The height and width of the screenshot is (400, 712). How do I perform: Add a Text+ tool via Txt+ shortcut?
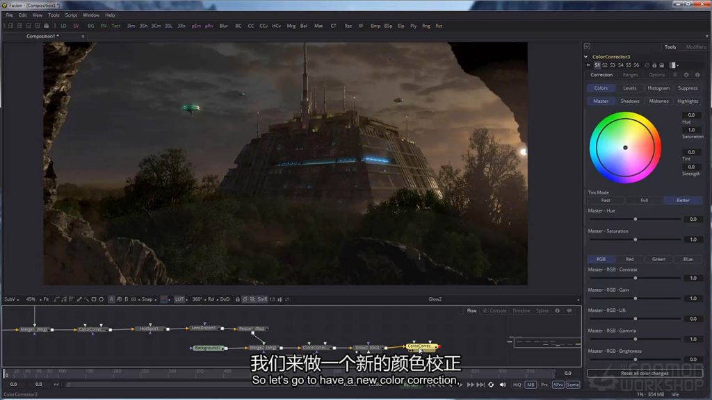tap(116, 26)
